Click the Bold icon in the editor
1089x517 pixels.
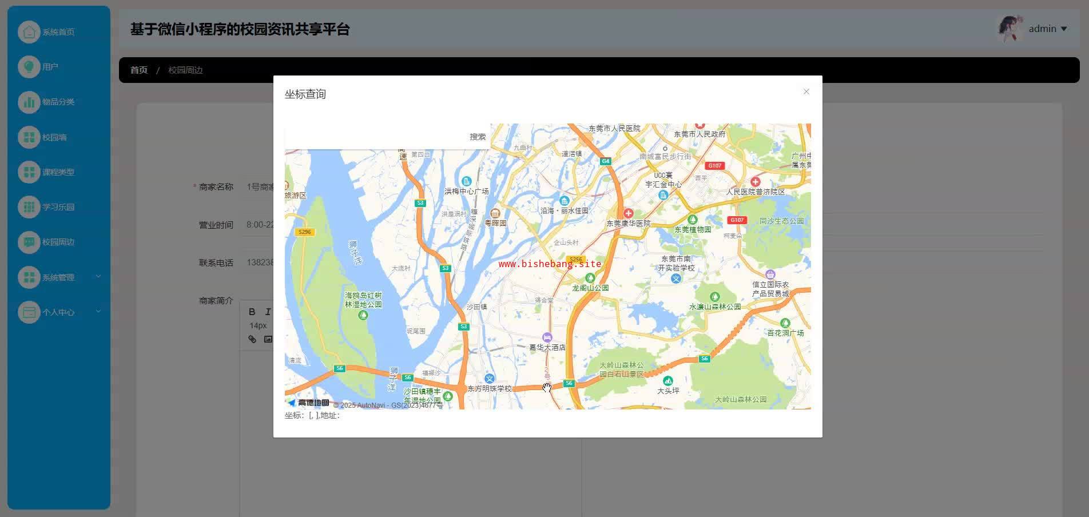(252, 312)
